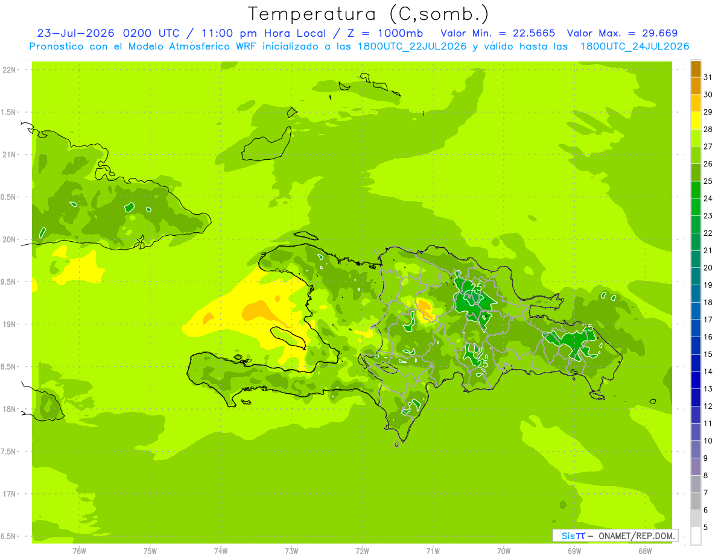Viewport: 724px width, 559px height.
Task: Click the "Valor Max. = 29.669" readout
Action: click(622, 33)
